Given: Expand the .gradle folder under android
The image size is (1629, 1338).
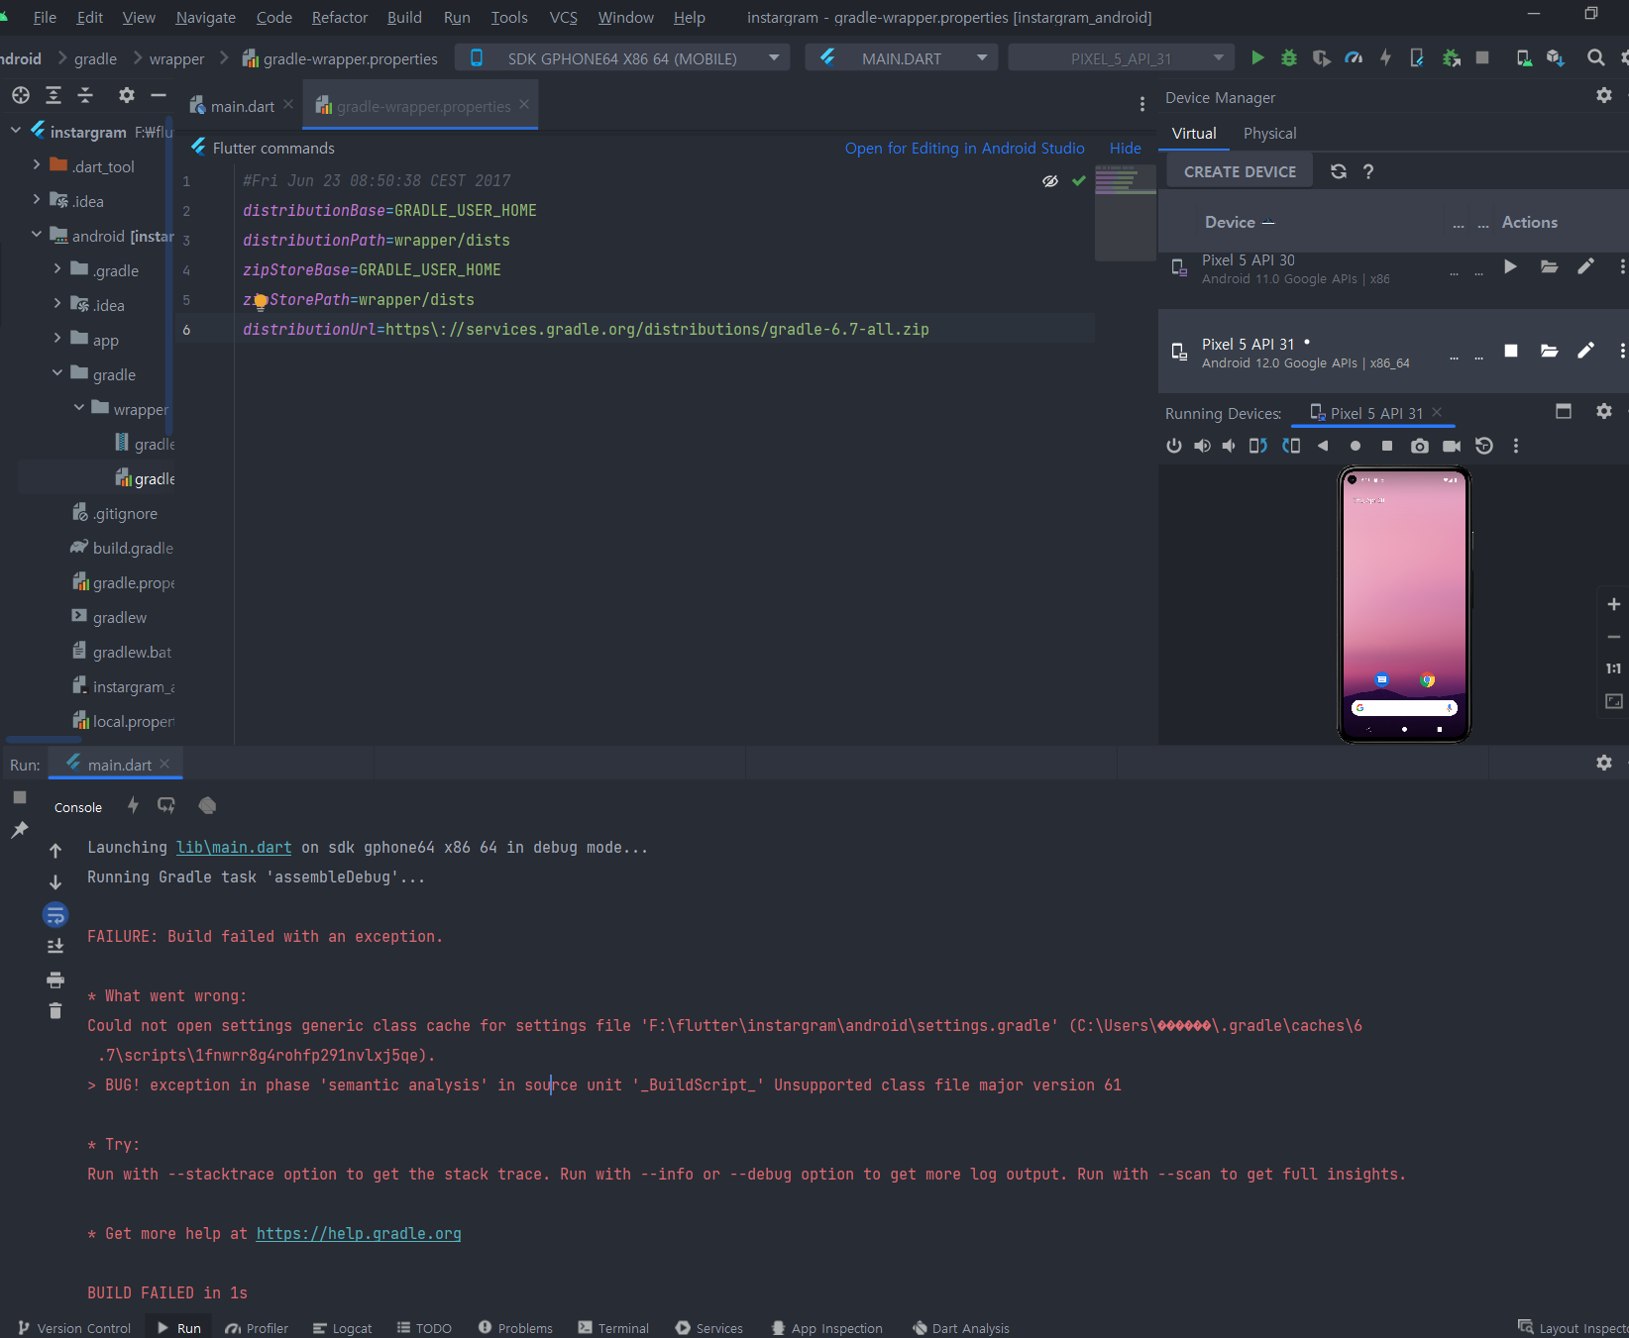Looking at the screenshot, I should coord(57,269).
